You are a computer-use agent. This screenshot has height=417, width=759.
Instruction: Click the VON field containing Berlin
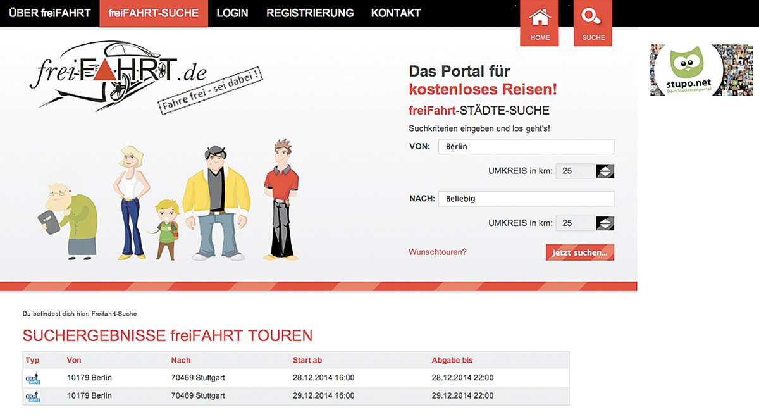pos(526,147)
